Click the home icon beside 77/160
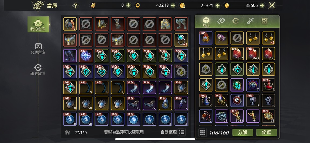The height and width of the screenshot is (143, 310). coord(67,132)
